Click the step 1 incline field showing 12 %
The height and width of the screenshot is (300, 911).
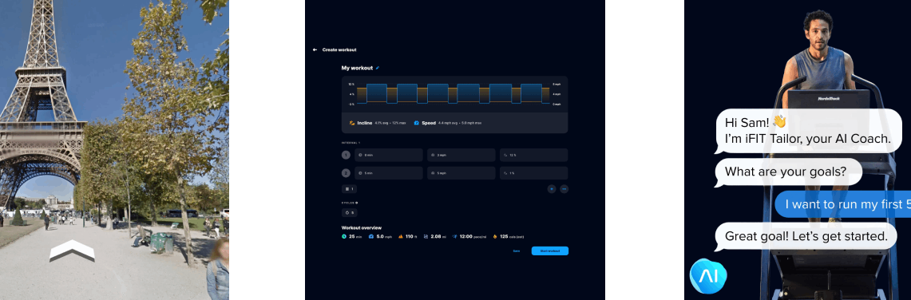533,155
